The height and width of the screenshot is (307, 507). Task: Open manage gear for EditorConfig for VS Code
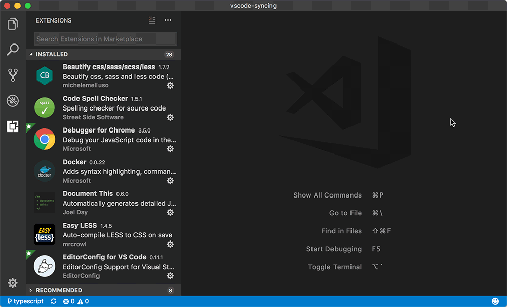[170, 276]
